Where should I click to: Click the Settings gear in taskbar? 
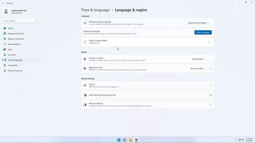pos(136,140)
